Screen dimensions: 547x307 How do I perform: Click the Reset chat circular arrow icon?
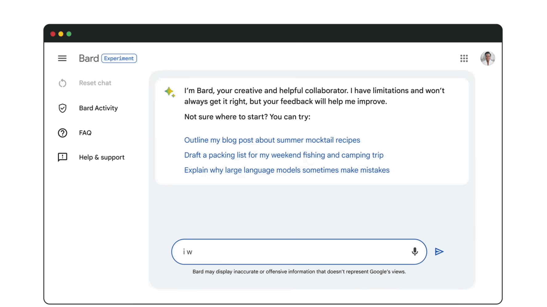63,83
